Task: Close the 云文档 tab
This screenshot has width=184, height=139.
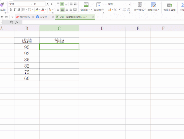Action: pos(53,17)
